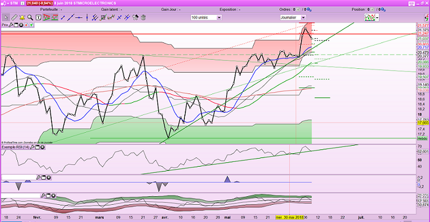This screenshot has width=430, height=222.
Task: Select the arrow cursor tool
Action: click(x=6, y=18)
